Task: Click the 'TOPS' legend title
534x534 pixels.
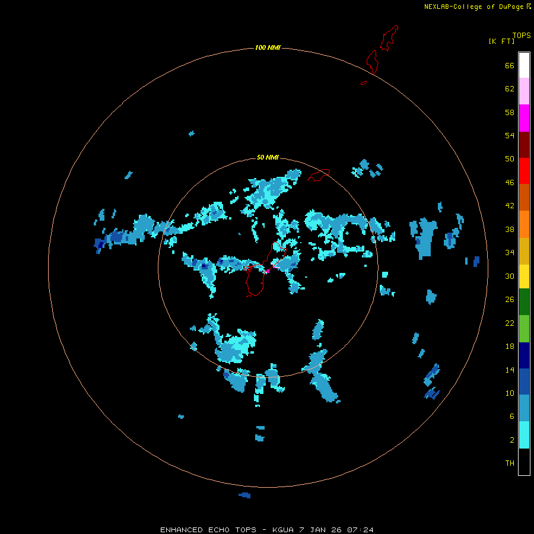Action: [522, 35]
